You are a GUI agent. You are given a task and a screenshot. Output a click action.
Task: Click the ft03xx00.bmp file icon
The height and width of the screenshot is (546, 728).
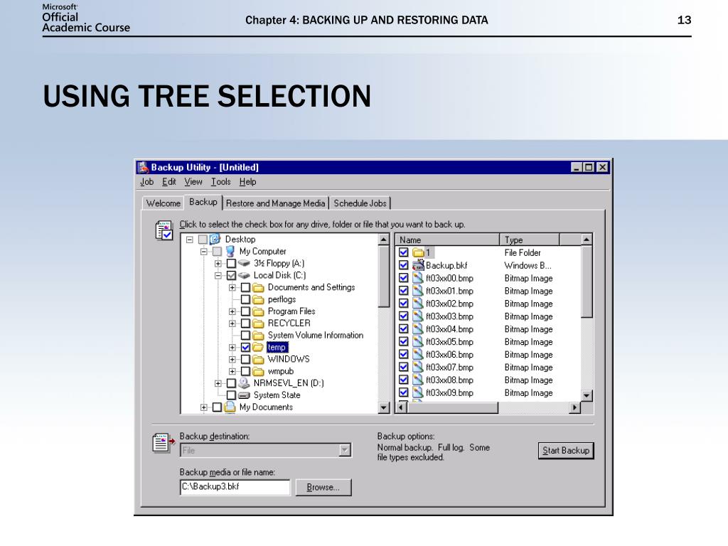pos(418,278)
